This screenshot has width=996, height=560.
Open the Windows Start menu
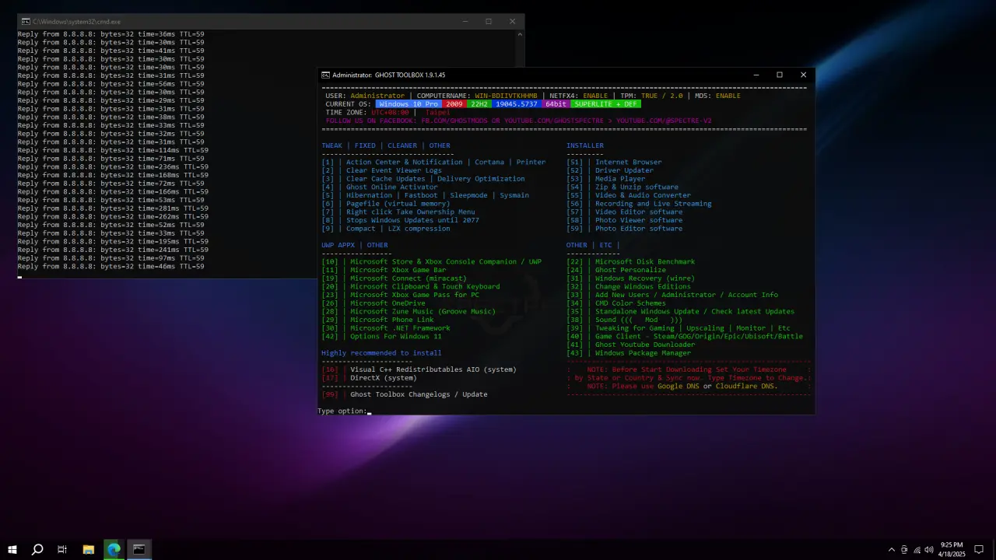click(x=12, y=549)
